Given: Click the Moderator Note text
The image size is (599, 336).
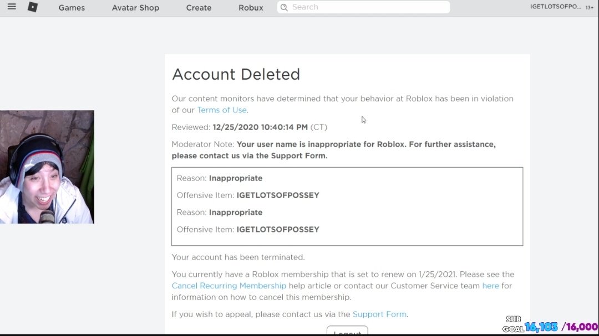Looking at the screenshot, I should tap(333, 150).
